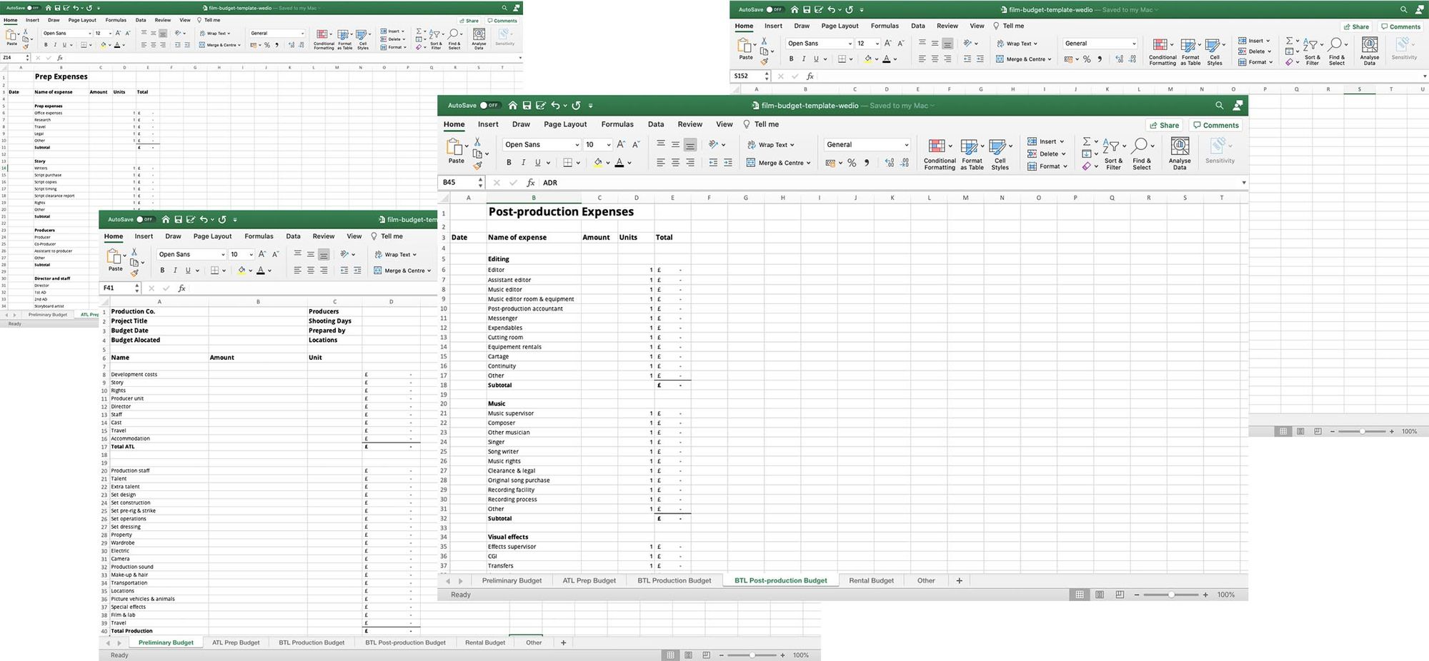Click Home icon in Post-production window title bar
The height and width of the screenshot is (661, 1429).
tap(512, 106)
